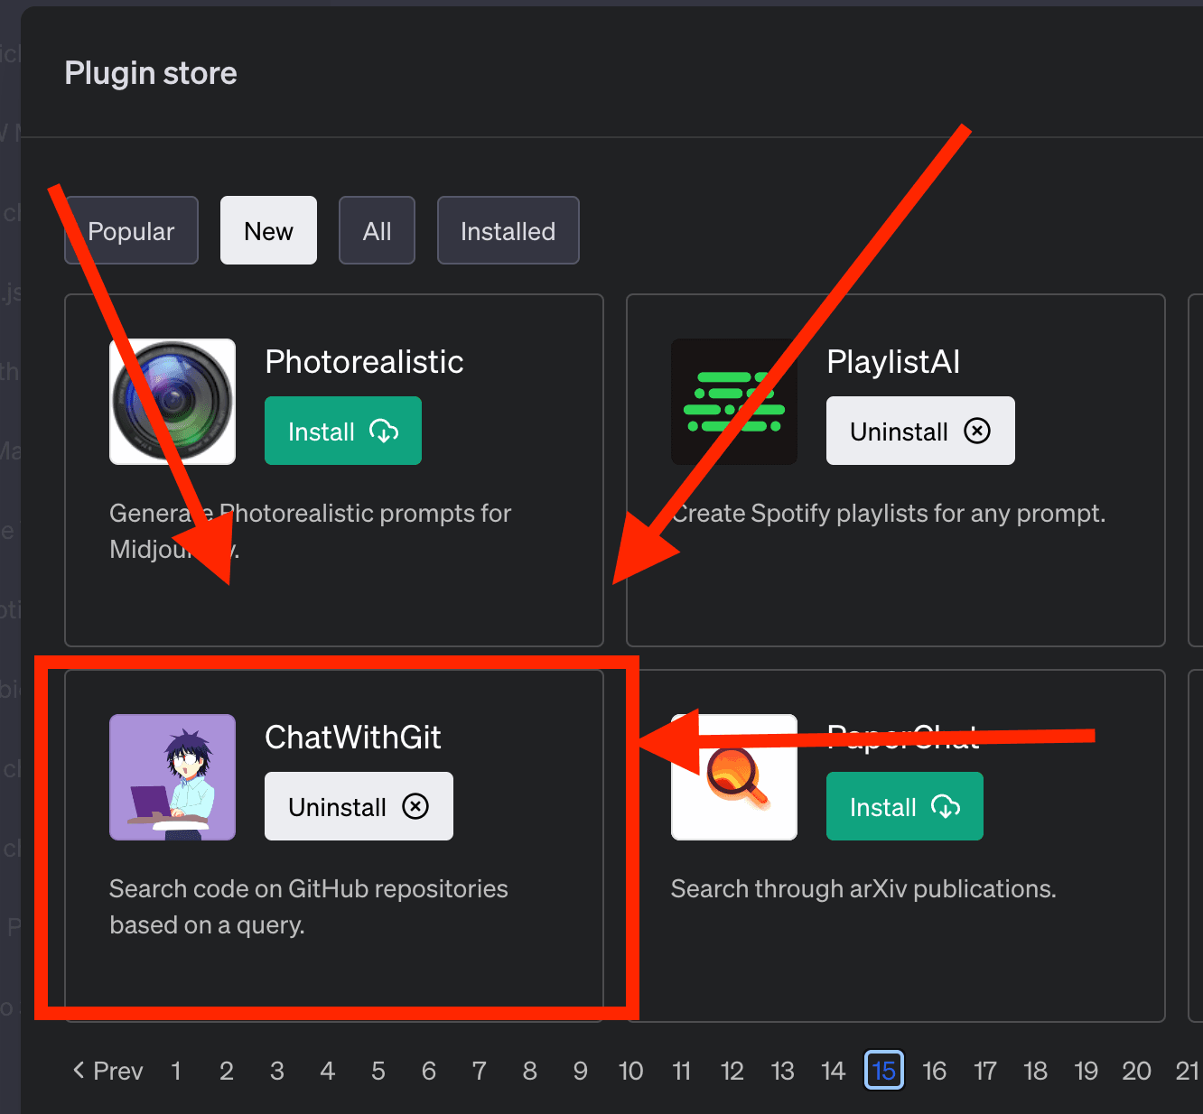Screen dimensions: 1203x1114
Task: Go to page 14
Action: click(833, 1071)
